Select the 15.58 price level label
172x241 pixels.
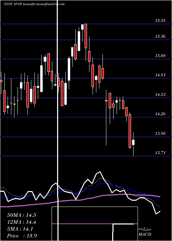pyautogui.click(x=160, y=21)
